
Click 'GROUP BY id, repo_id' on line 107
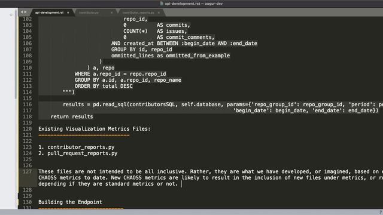click(x=142, y=50)
